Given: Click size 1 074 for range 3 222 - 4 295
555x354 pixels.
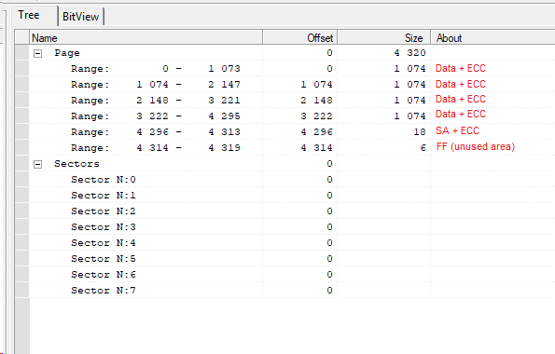Looking at the screenshot, I should coord(409,116).
